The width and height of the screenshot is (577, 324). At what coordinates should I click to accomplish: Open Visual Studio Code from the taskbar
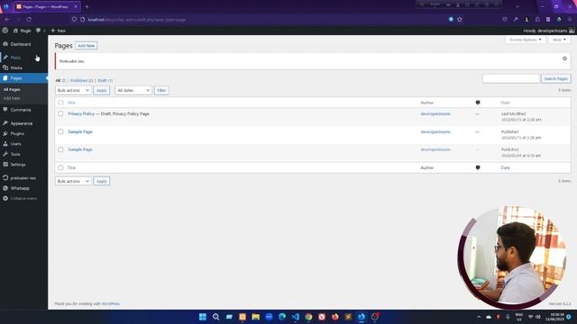pyautogui.click(x=296, y=317)
